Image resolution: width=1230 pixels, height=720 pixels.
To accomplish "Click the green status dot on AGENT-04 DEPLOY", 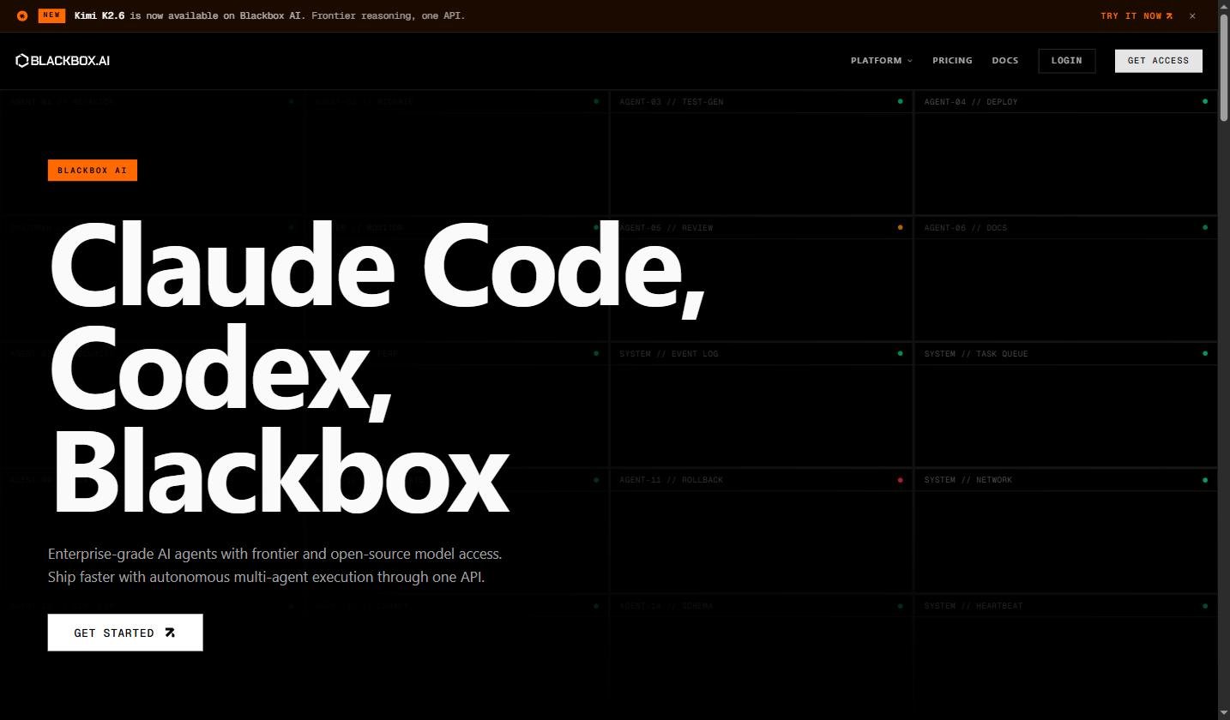I will click(x=1205, y=101).
